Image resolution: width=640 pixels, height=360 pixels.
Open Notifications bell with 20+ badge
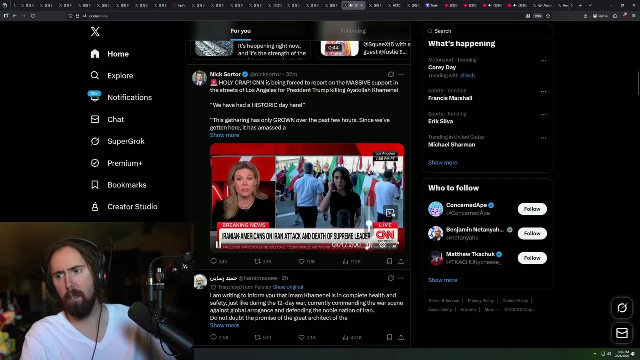click(95, 97)
